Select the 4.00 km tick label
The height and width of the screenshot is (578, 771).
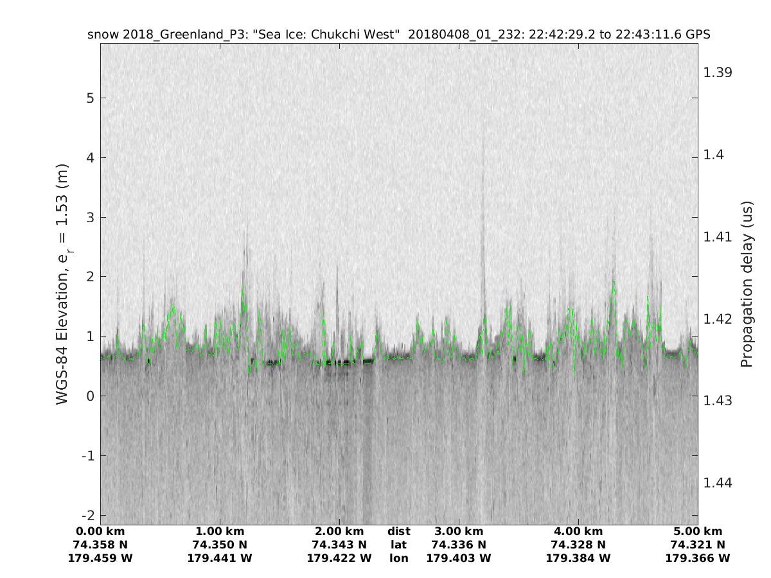click(x=578, y=531)
